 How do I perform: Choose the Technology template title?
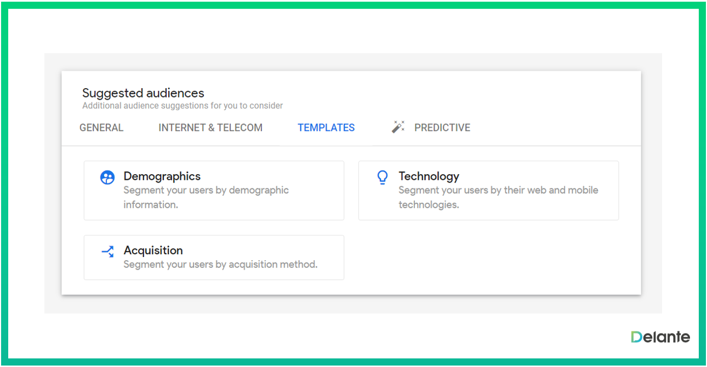point(429,176)
